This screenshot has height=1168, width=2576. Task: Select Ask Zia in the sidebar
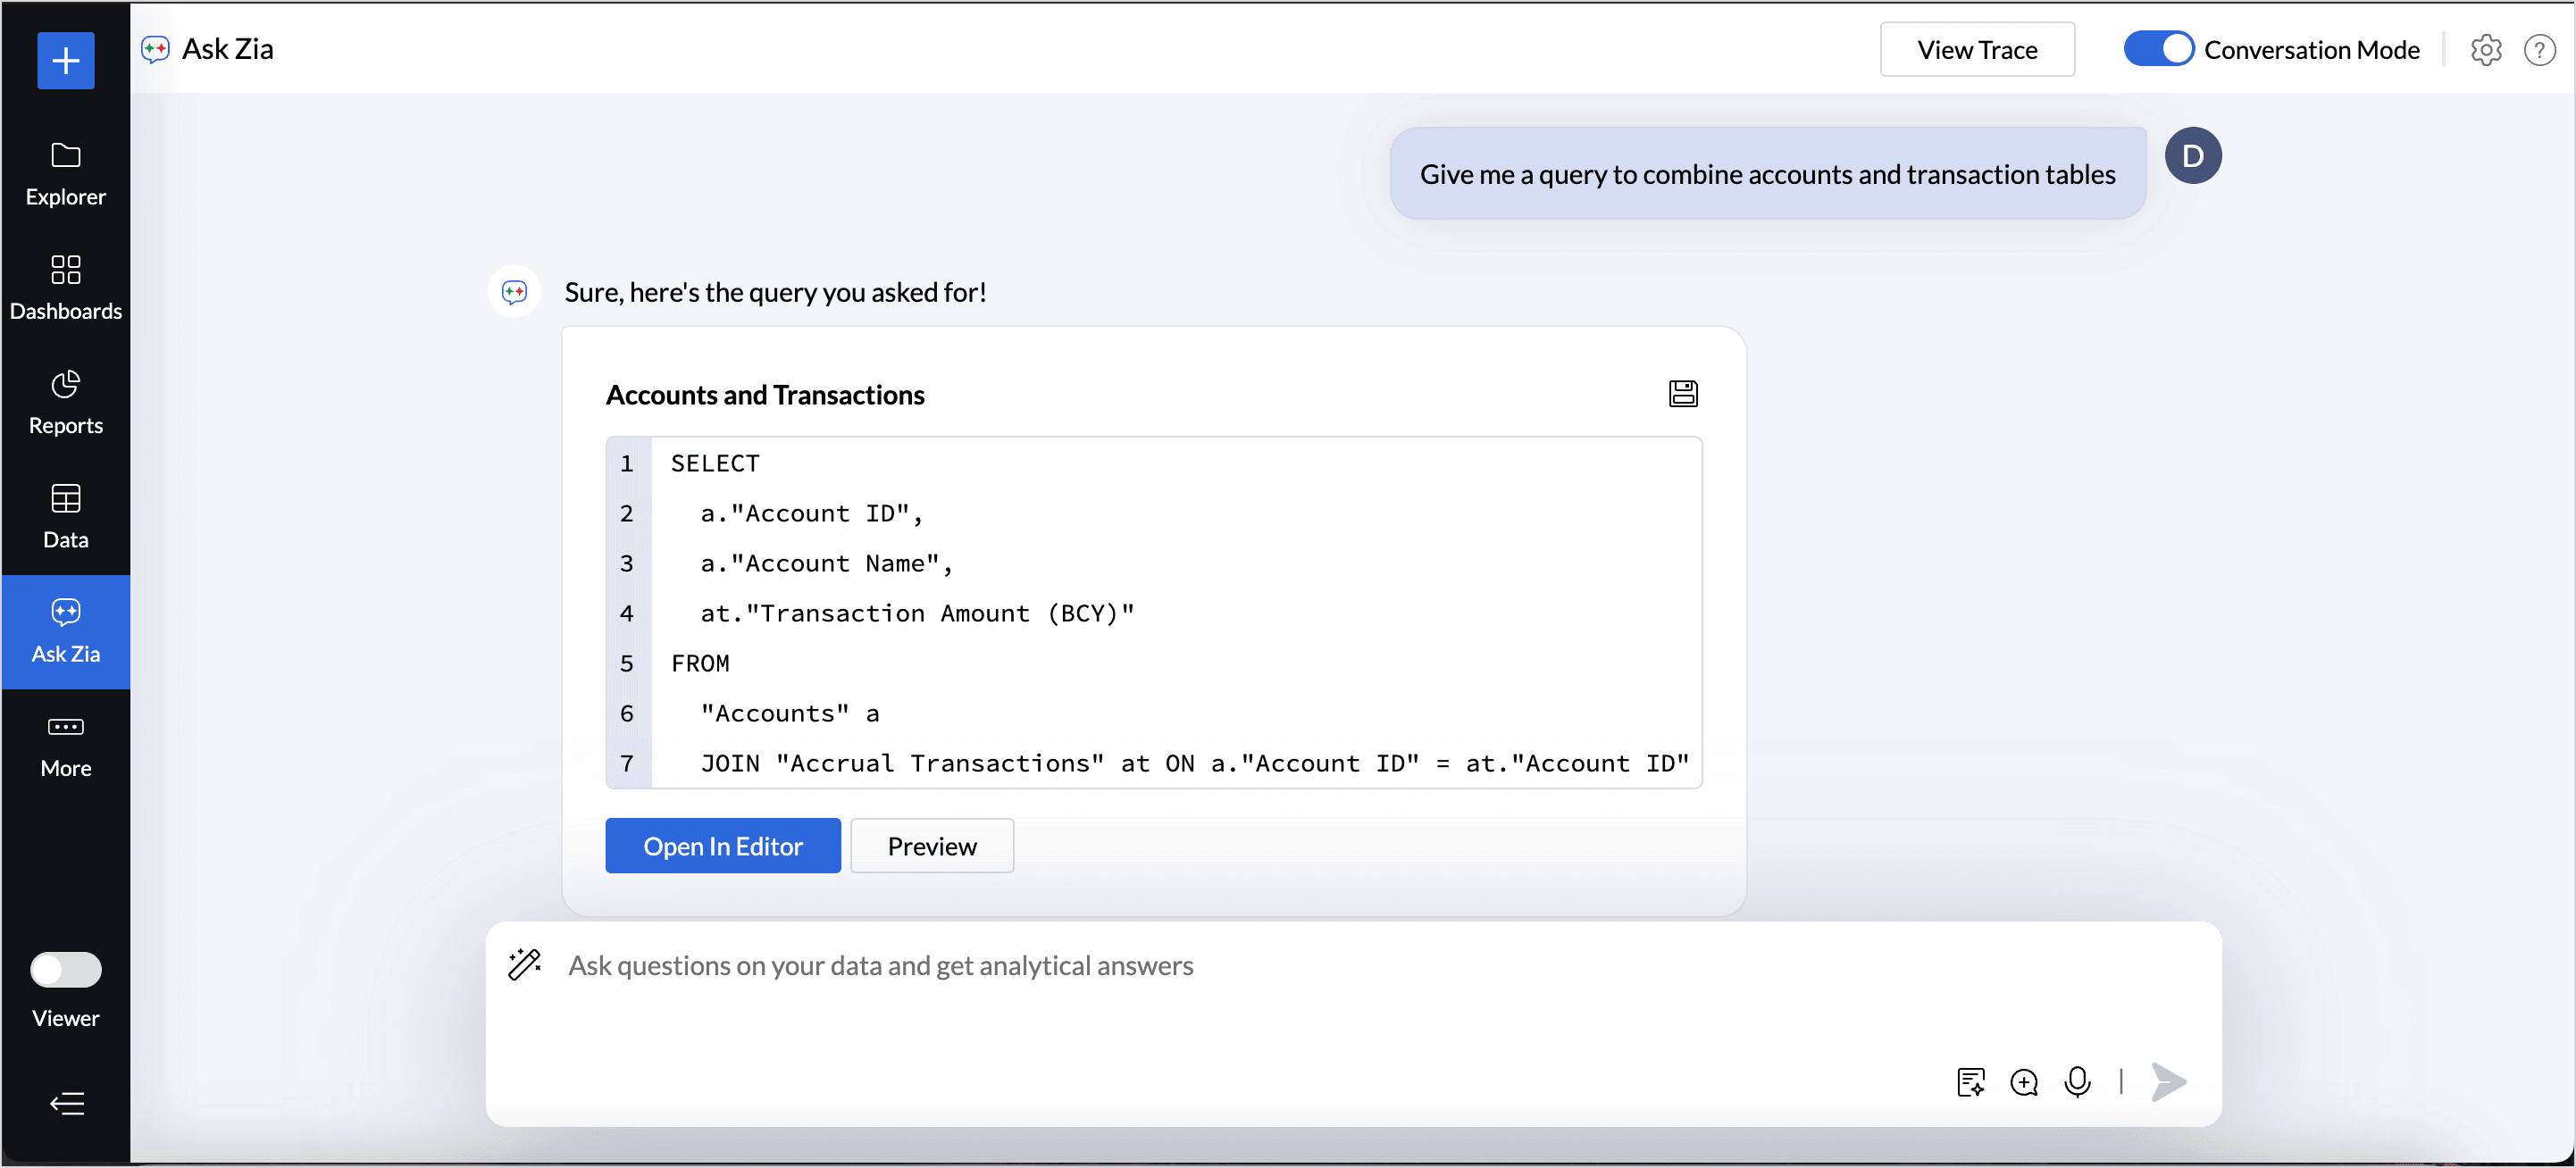click(66, 631)
